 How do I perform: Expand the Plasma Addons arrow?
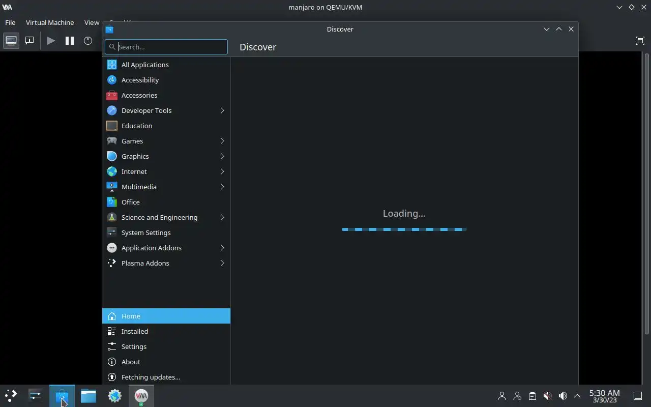coord(222,263)
